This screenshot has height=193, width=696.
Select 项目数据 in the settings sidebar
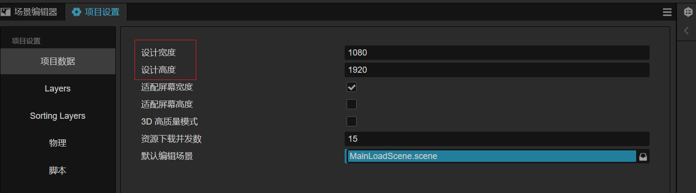[57, 61]
